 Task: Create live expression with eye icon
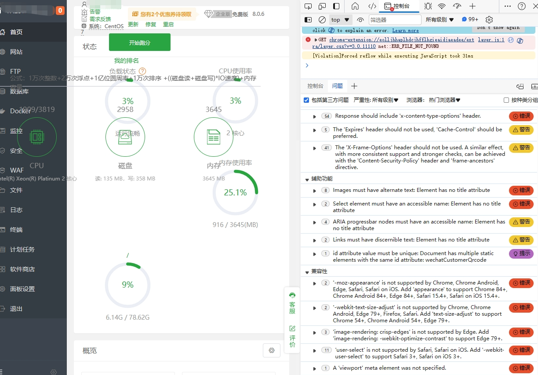pyautogui.click(x=360, y=20)
